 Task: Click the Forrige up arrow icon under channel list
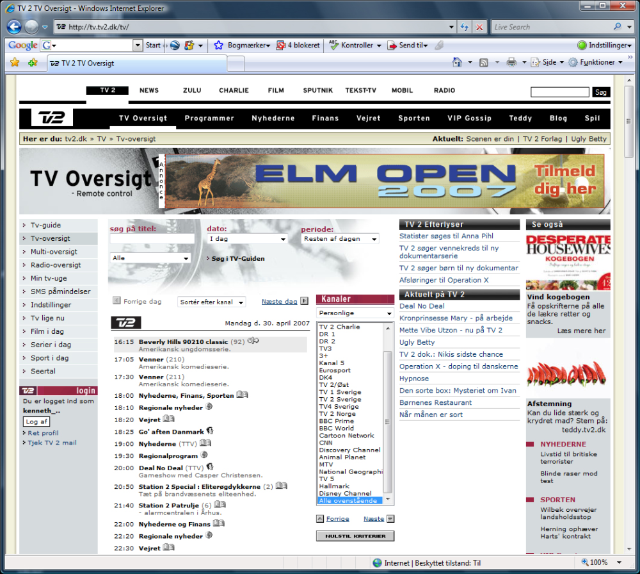click(x=320, y=519)
